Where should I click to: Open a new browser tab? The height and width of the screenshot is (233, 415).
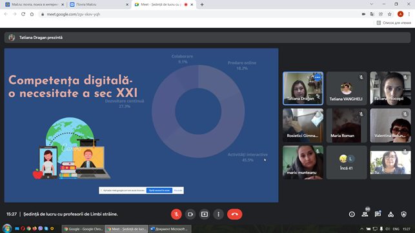click(x=202, y=5)
